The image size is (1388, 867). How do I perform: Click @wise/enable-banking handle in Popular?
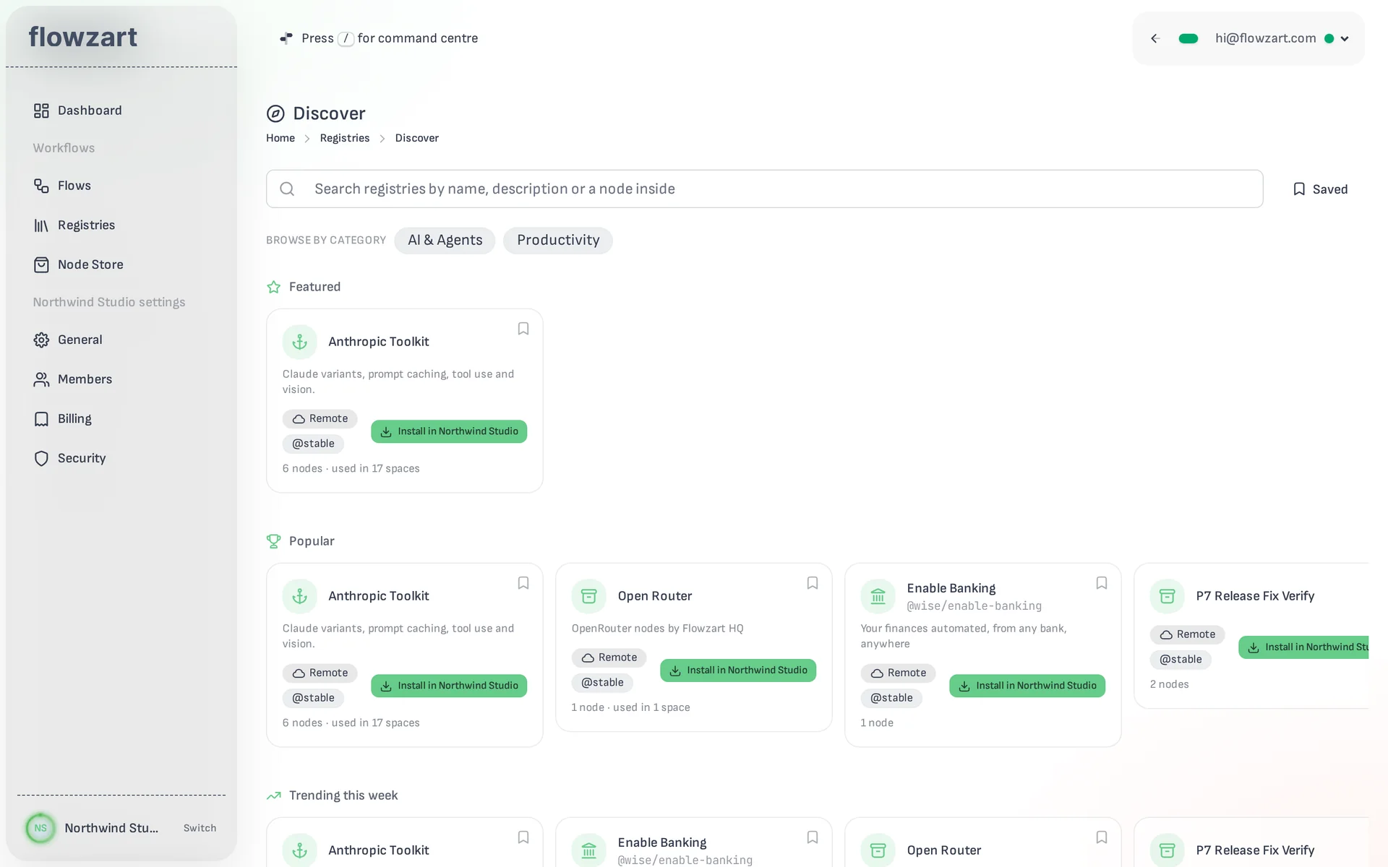pos(974,606)
